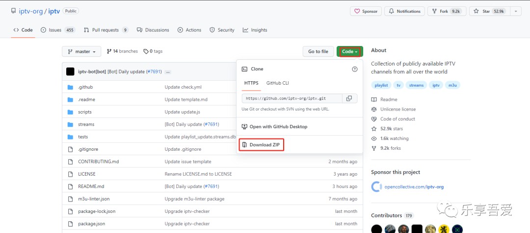
Task: Click the streams folder icon
Action: pos(70,124)
